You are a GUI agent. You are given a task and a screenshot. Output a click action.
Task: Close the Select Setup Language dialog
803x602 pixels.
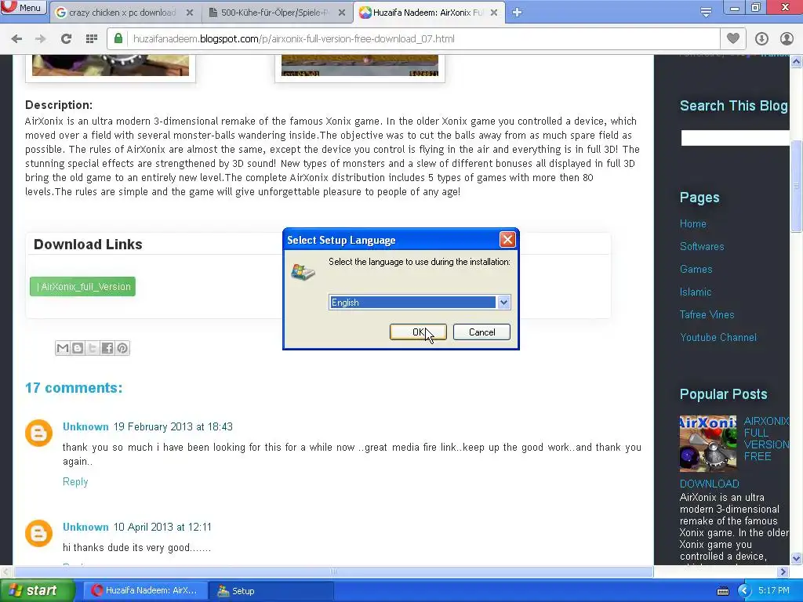click(507, 240)
